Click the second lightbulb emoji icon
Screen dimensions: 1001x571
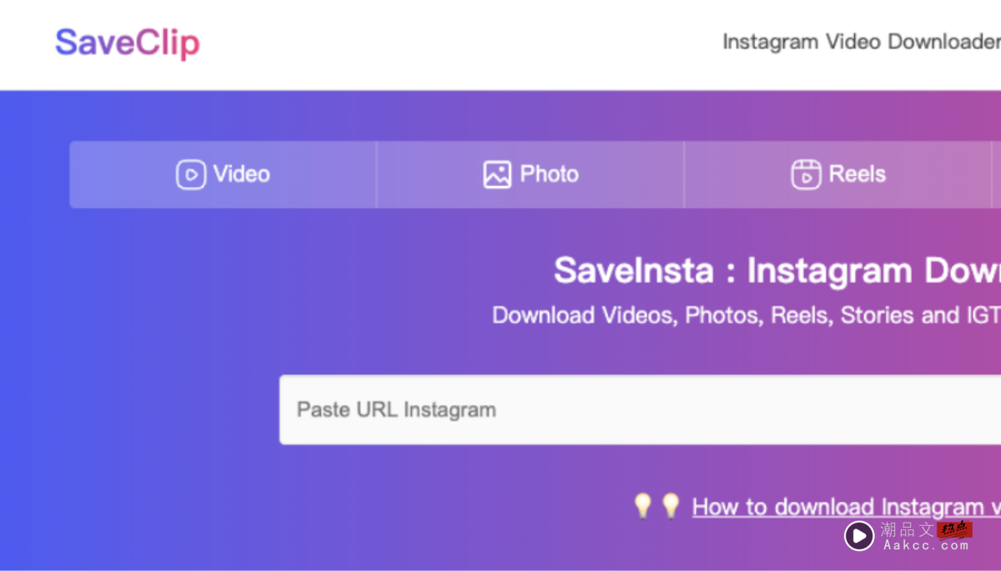point(671,505)
